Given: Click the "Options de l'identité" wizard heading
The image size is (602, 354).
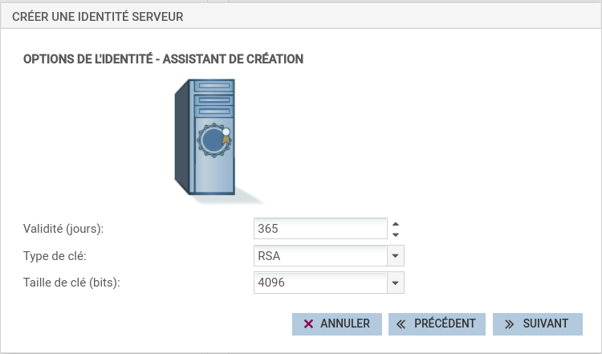Looking at the screenshot, I should [164, 59].
